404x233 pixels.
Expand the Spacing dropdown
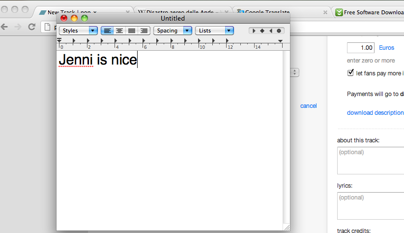[x=173, y=31]
